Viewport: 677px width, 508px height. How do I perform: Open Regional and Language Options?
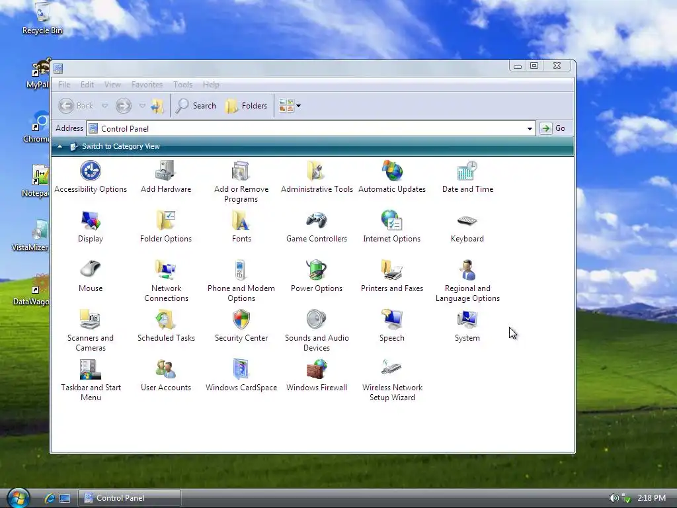(x=467, y=280)
